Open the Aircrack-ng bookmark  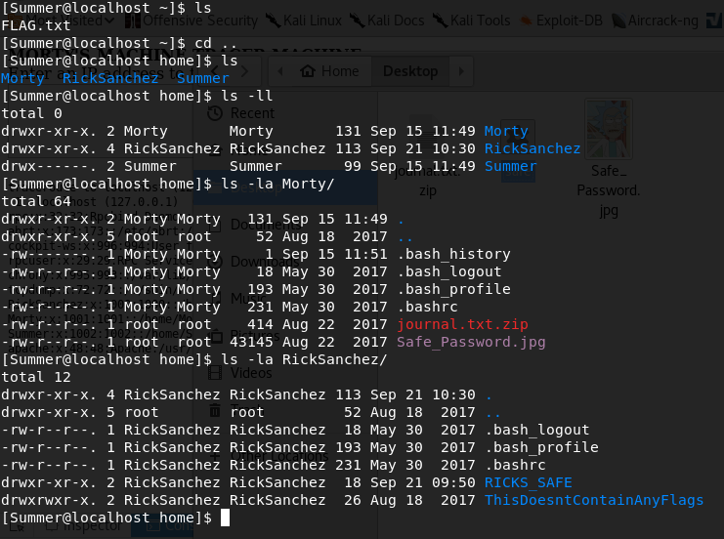tap(665, 21)
